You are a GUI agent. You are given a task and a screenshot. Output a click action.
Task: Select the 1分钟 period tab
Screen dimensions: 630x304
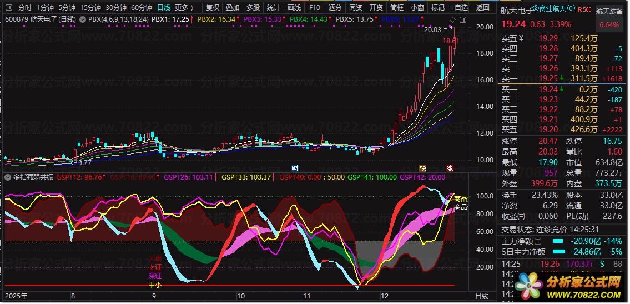point(45,7)
